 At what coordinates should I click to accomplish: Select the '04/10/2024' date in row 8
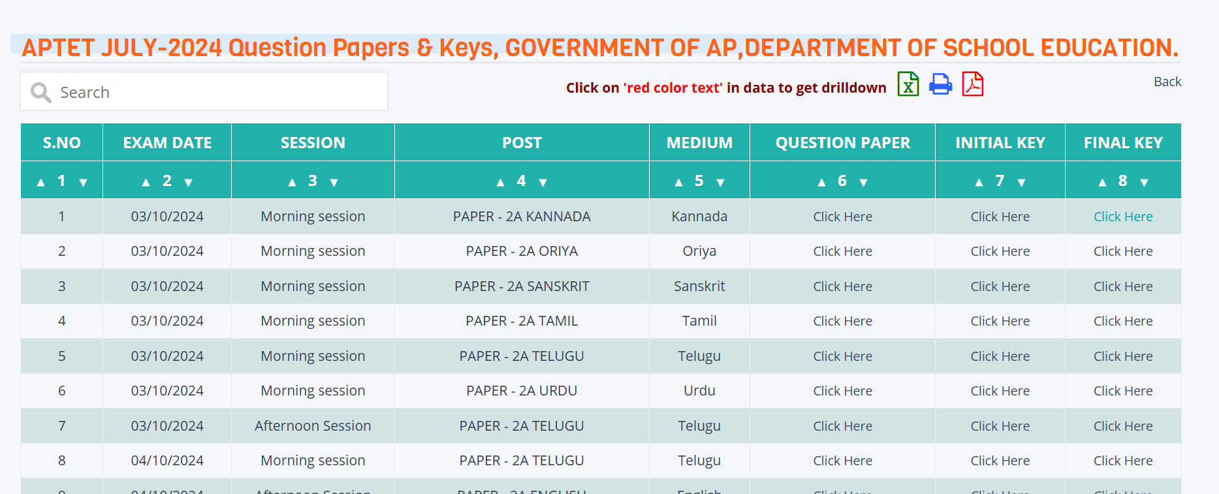167,461
